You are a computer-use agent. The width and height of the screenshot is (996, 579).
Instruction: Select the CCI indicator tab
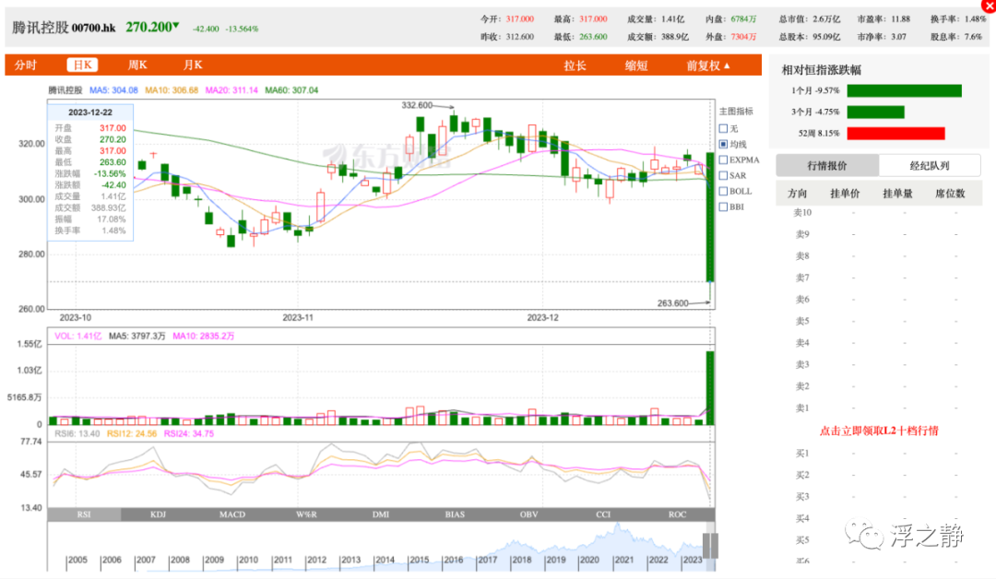(x=603, y=514)
